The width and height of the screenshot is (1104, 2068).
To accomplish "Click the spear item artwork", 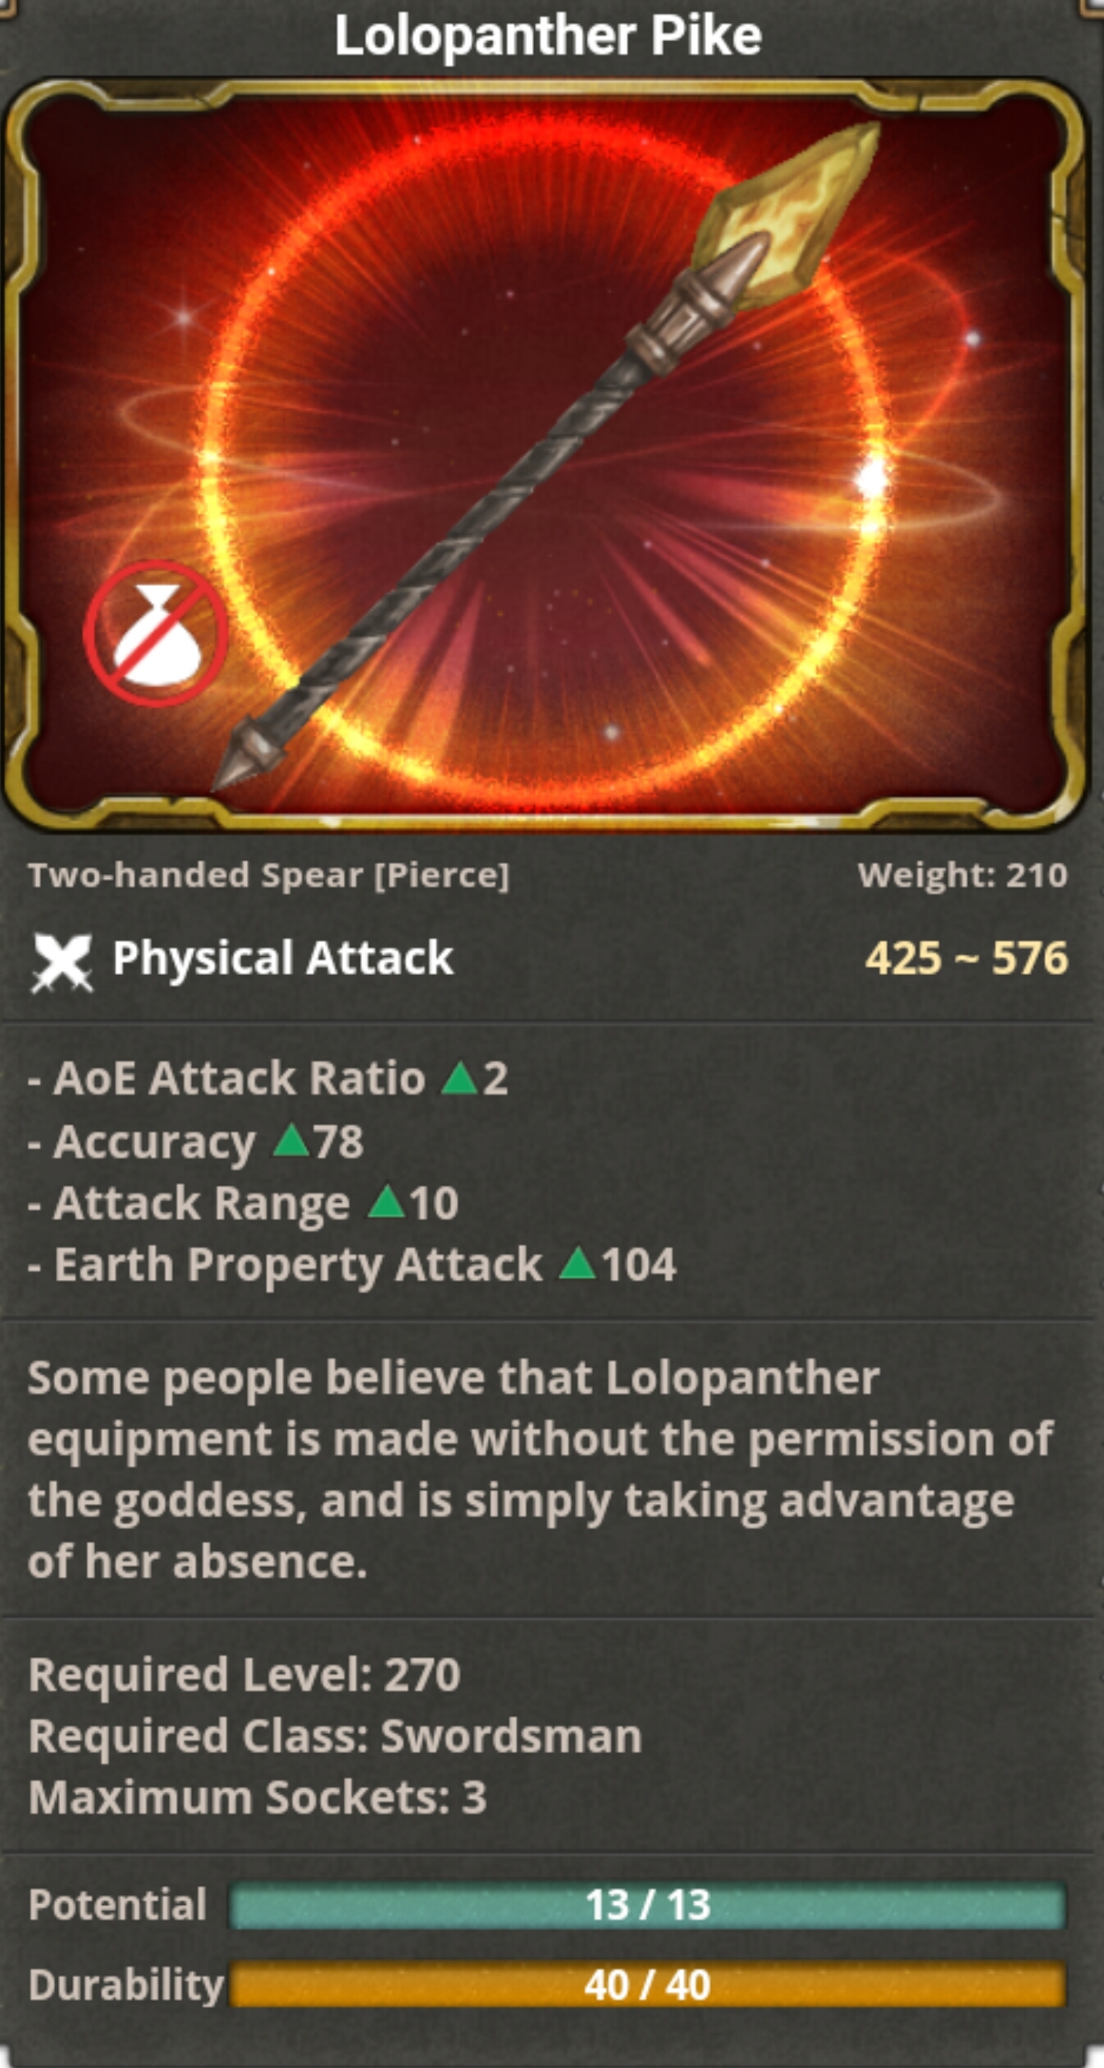I will tap(545, 455).
